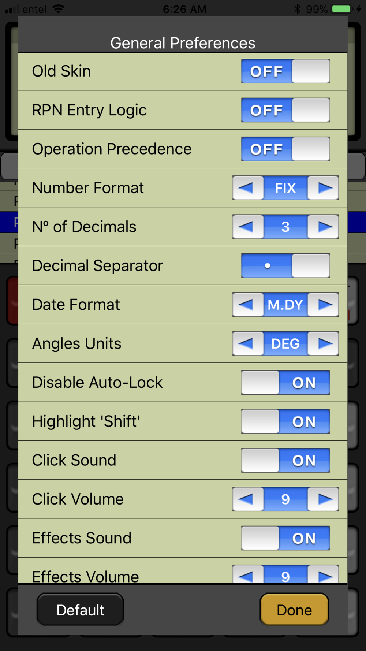Decrease Nº of Decimals with left arrow
366x651 pixels.
pyautogui.click(x=248, y=227)
